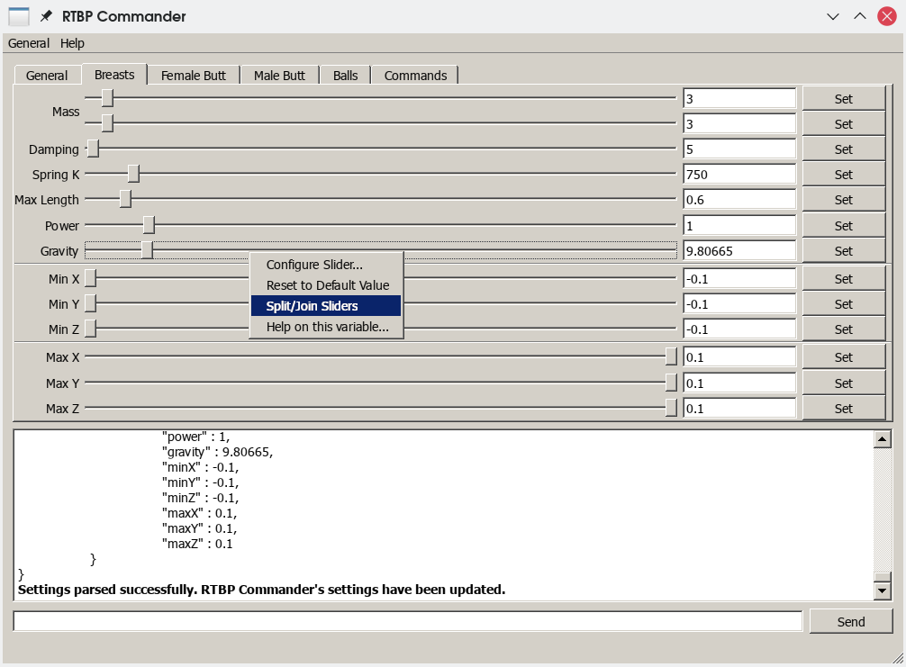Switch to the General tab

(x=47, y=76)
